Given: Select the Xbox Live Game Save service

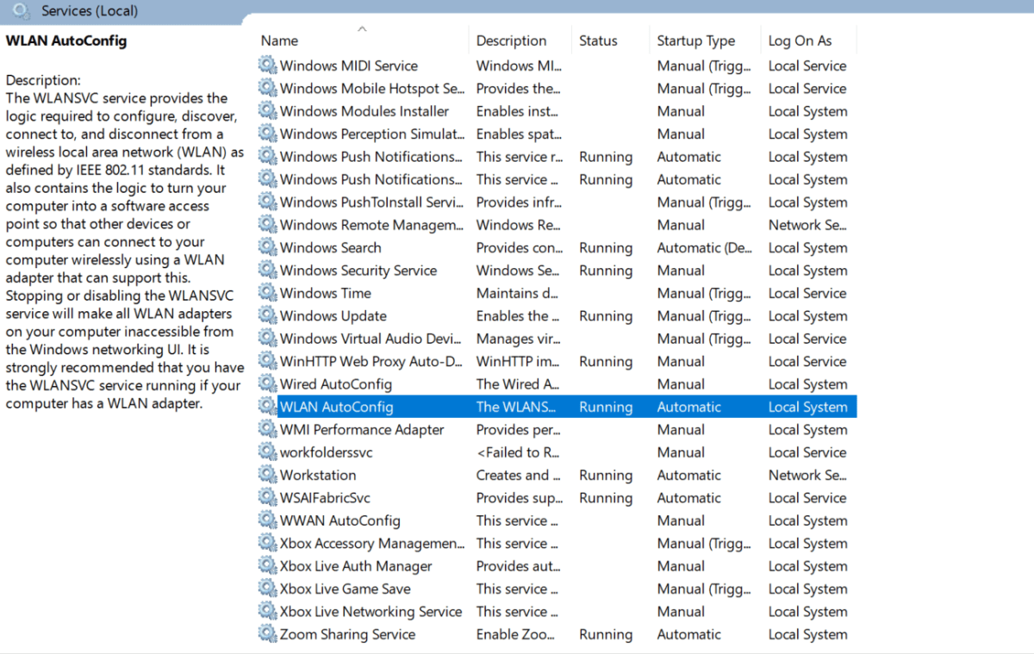Looking at the screenshot, I should point(345,589).
